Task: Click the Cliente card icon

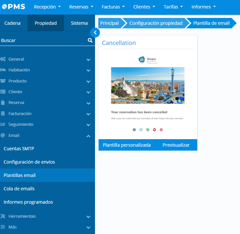Action: (3, 92)
